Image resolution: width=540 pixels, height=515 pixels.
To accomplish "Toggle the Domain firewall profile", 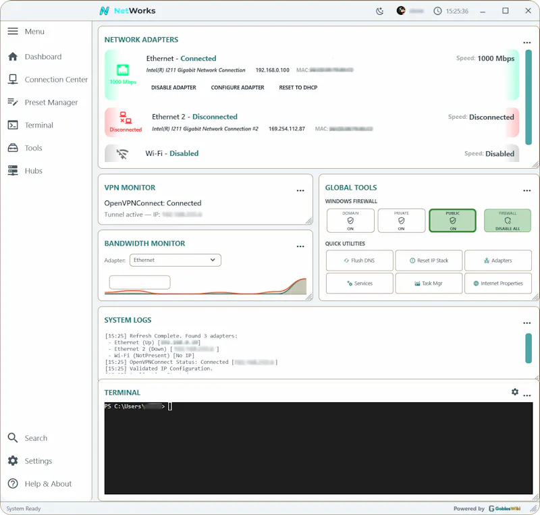I will [350, 221].
